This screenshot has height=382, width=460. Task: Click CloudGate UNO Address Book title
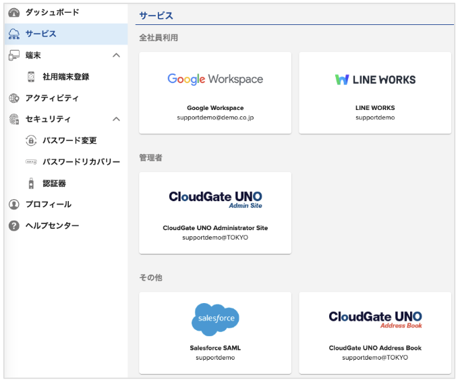[x=375, y=348]
